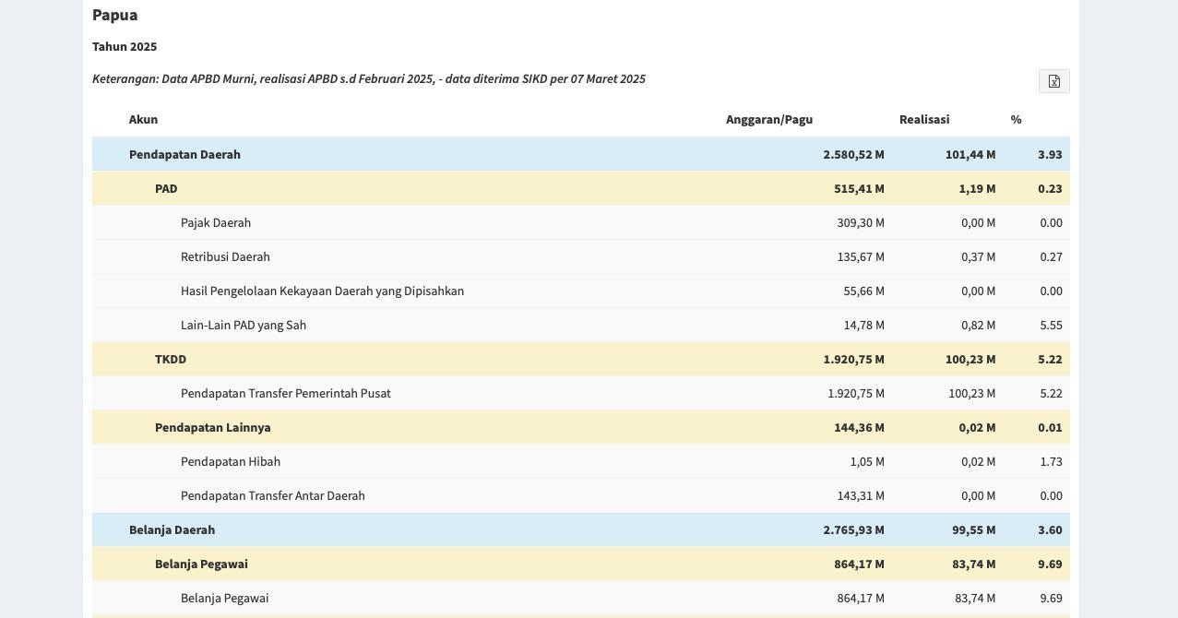Select the Pendapatan Lainnya group row
Screen dimensions: 1178x618
tap(581, 427)
